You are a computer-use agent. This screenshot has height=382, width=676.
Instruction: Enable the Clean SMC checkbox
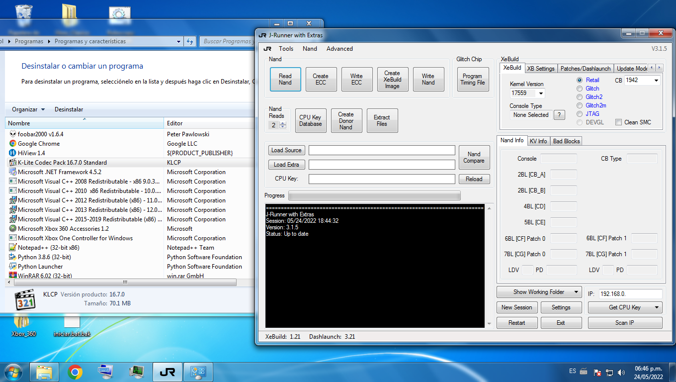[x=619, y=122]
